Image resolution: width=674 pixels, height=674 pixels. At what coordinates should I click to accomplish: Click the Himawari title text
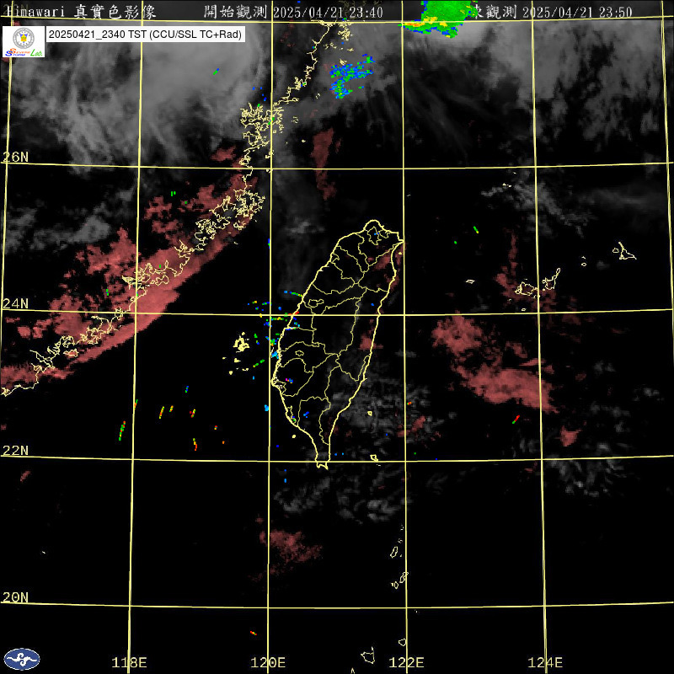(x=81, y=12)
